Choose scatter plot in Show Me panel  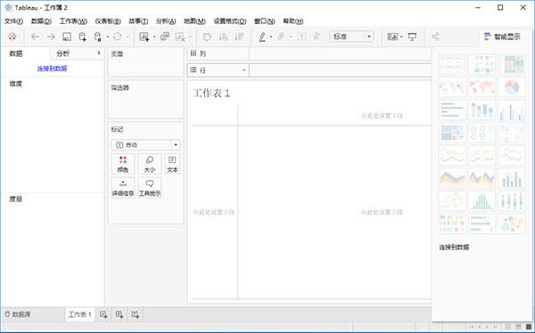click(x=452, y=200)
